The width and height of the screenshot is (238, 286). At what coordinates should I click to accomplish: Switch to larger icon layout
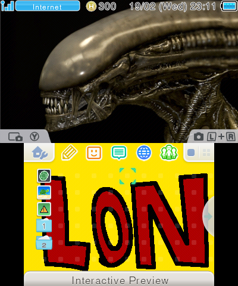click(191, 153)
